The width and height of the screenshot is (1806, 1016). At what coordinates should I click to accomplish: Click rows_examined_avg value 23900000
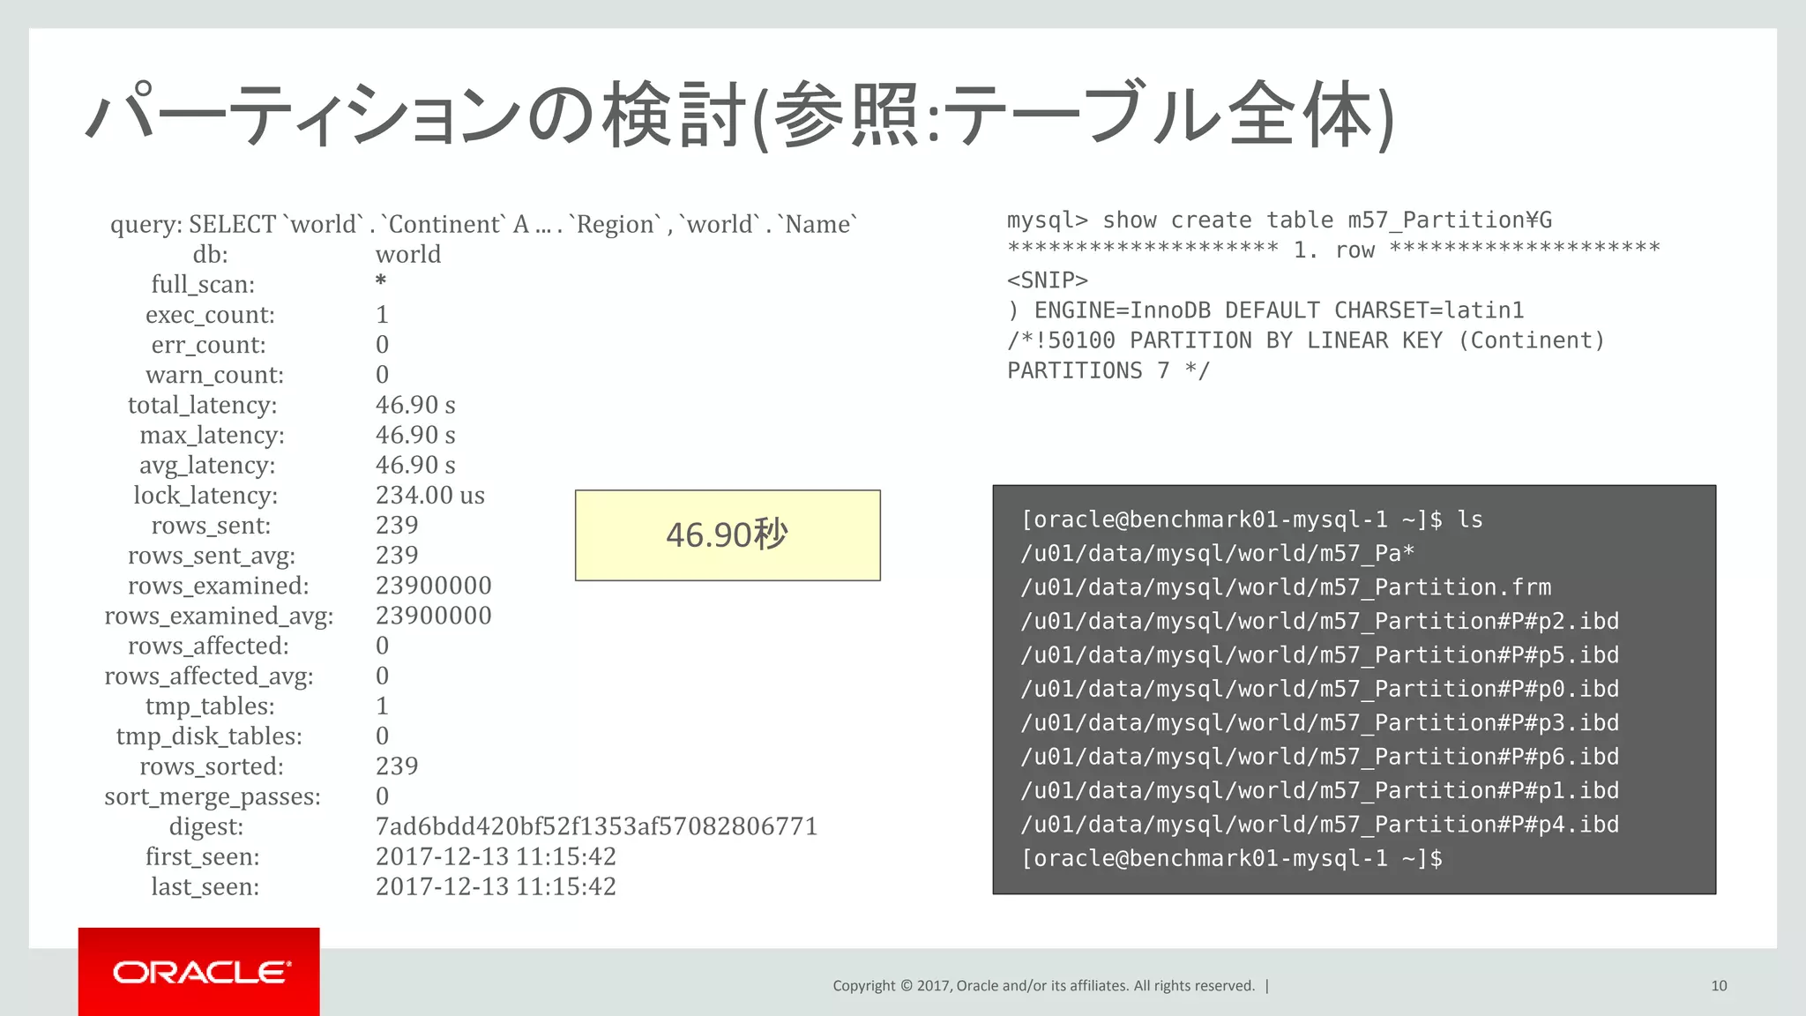[x=434, y=616]
